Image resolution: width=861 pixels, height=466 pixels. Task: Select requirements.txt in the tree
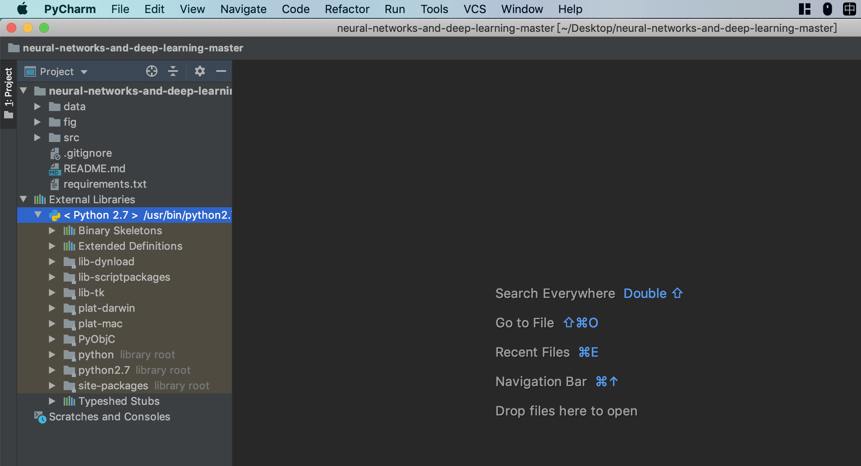pyautogui.click(x=105, y=184)
